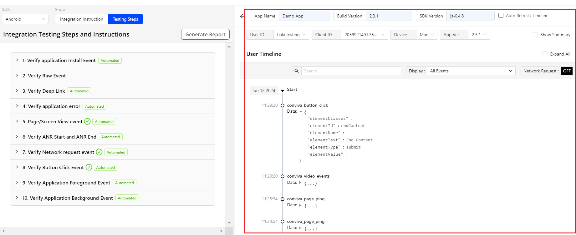The image size is (576, 235).
Task: Click Automated tag on Verify application error
Action: point(94,106)
